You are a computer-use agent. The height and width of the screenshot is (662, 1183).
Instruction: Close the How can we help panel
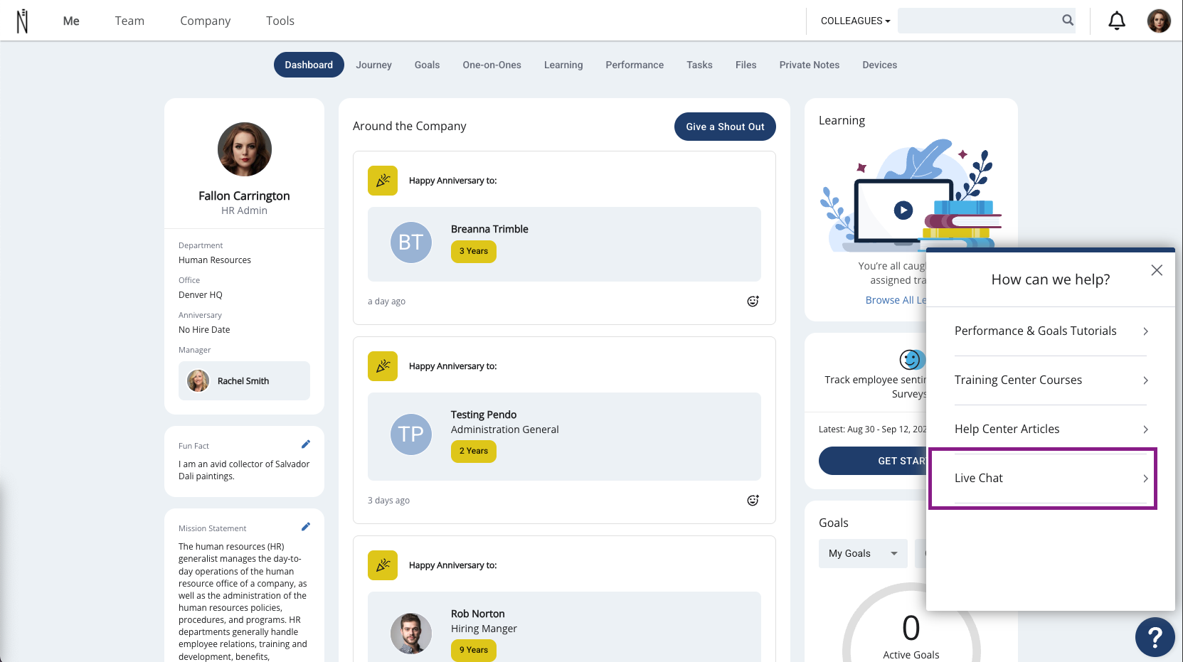point(1157,270)
